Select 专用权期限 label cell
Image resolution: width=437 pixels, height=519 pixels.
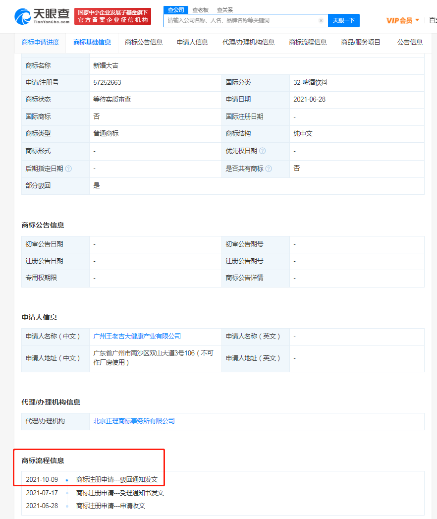(55, 279)
